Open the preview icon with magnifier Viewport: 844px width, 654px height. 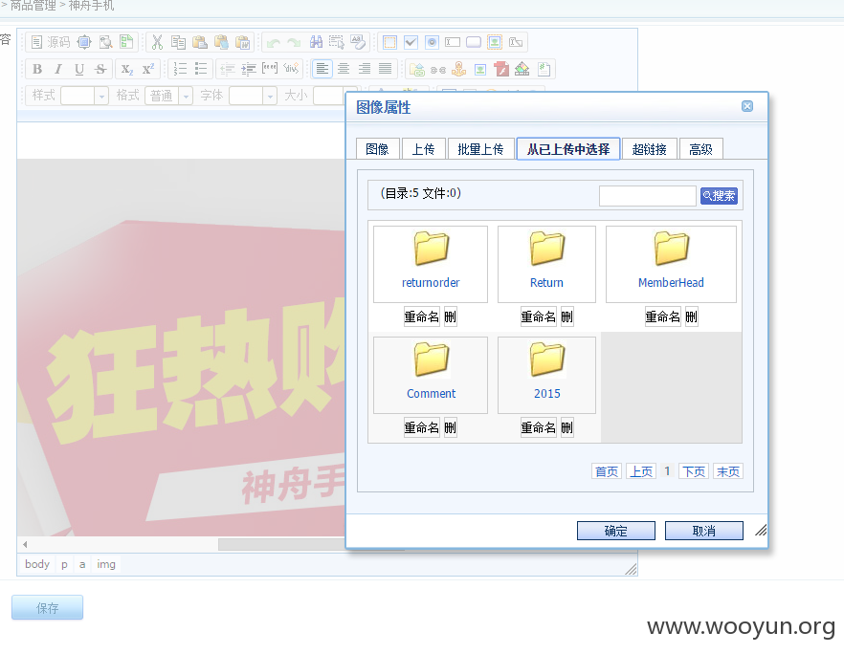point(105,42)
